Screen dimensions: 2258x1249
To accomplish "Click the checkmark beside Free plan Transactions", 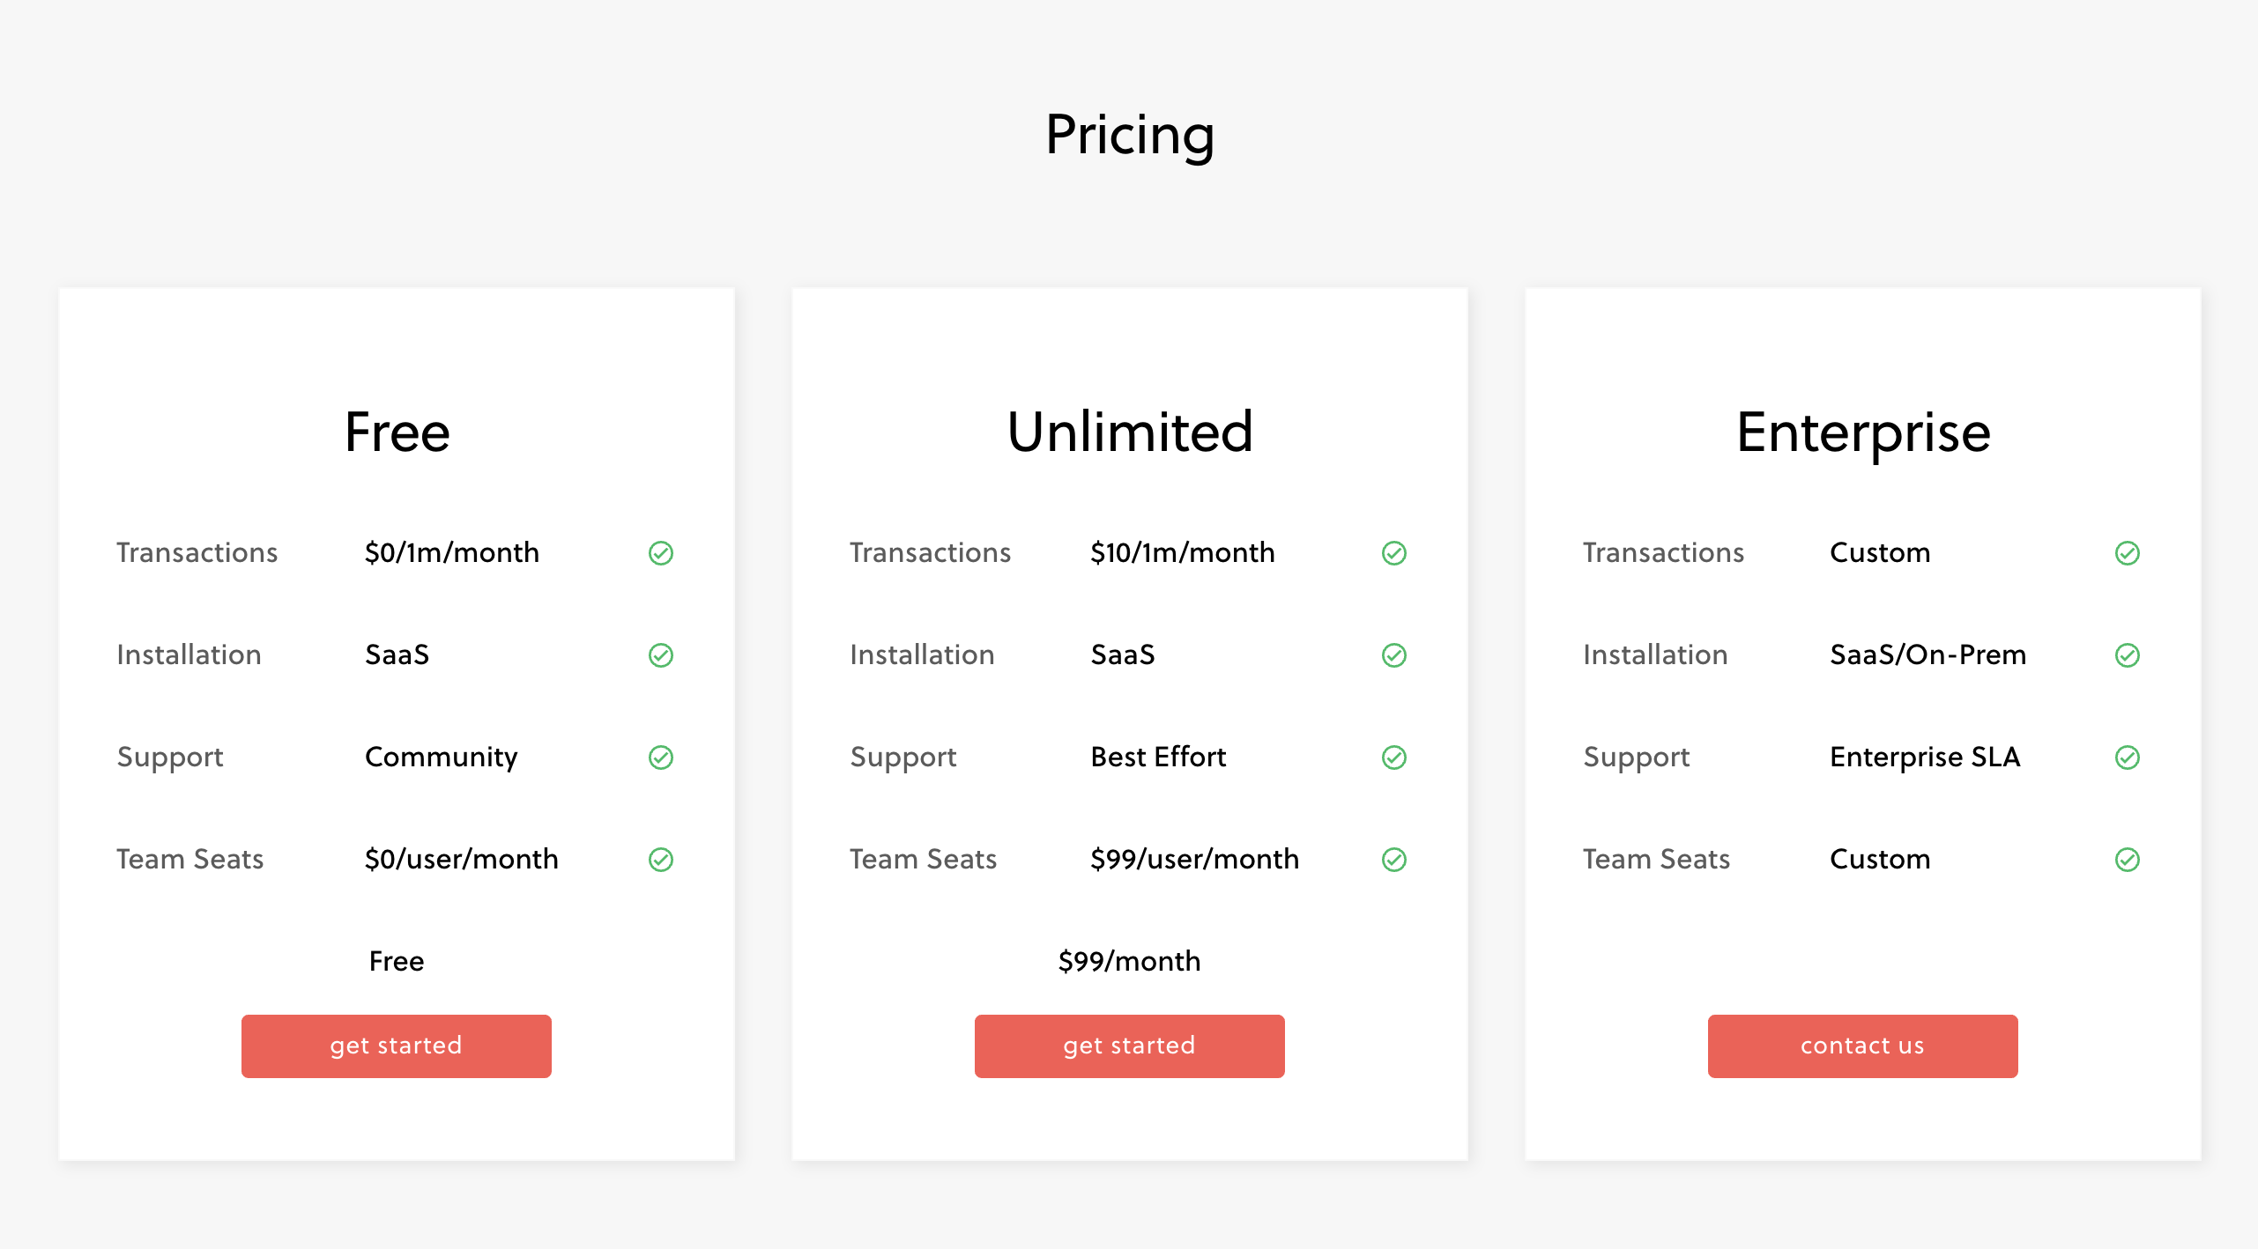I will (x=661, y=553).
